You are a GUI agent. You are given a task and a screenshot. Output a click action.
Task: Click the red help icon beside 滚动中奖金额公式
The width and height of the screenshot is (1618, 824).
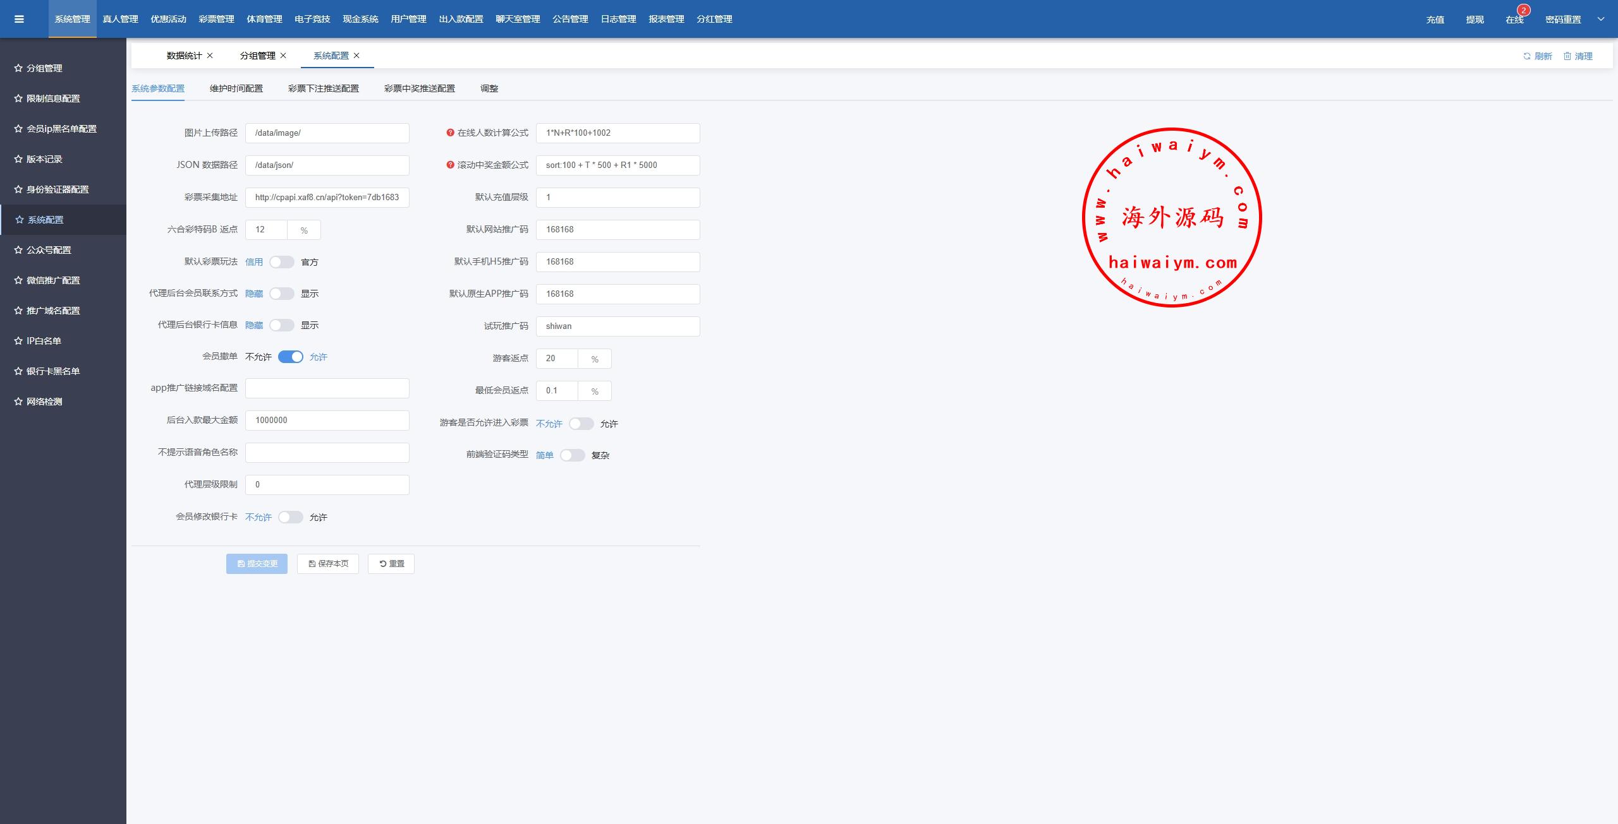[x=450, y=165]
